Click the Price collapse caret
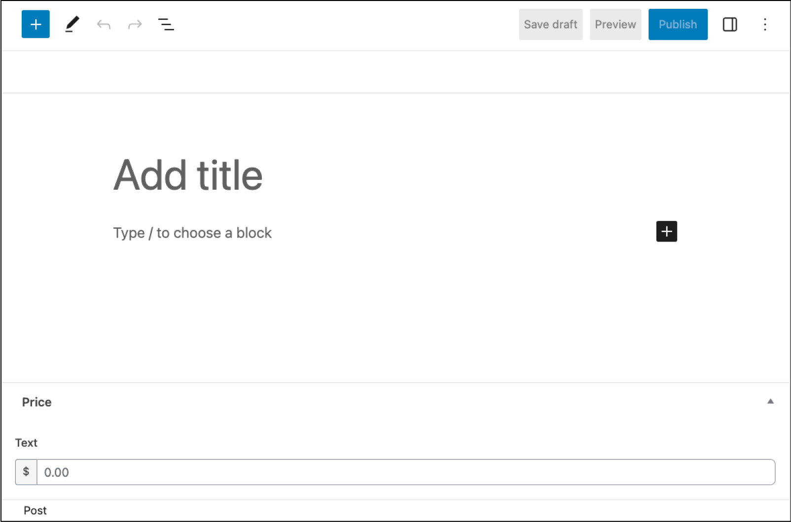Viewport: 791px width, 522px height. (x=770, y=402)
